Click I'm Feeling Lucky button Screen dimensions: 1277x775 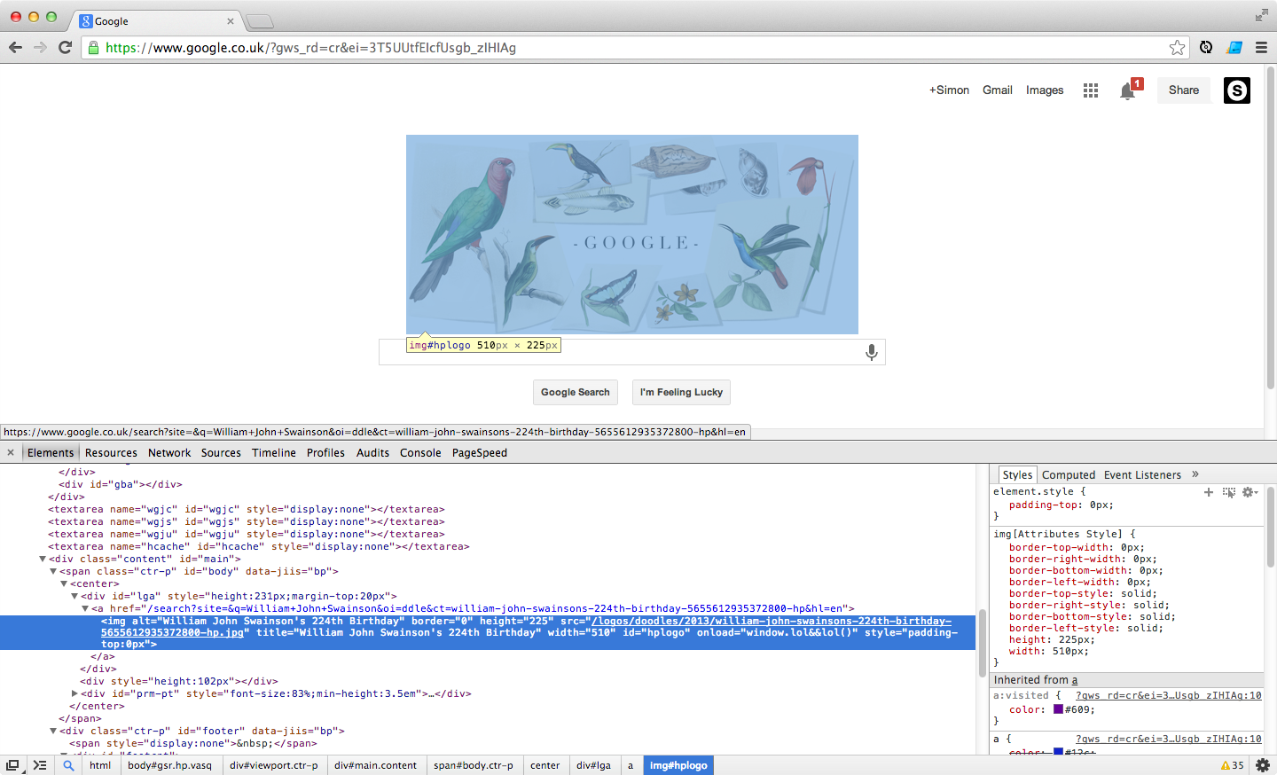pyautogui.click(x=681, y=392)
